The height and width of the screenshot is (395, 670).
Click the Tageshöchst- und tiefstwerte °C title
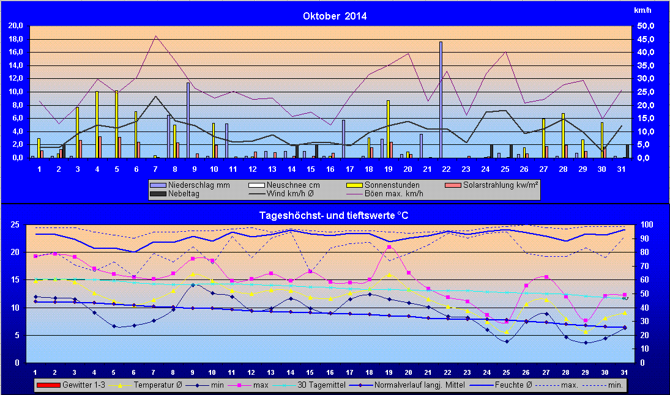click(x=335, y=215)
